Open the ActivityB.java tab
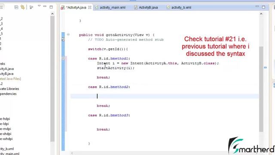 point(146,7)
